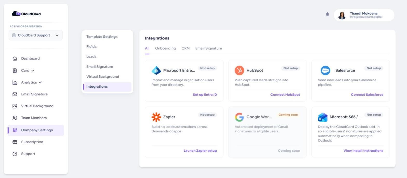Open the CloudCard Support organisation dropdown

36,35
